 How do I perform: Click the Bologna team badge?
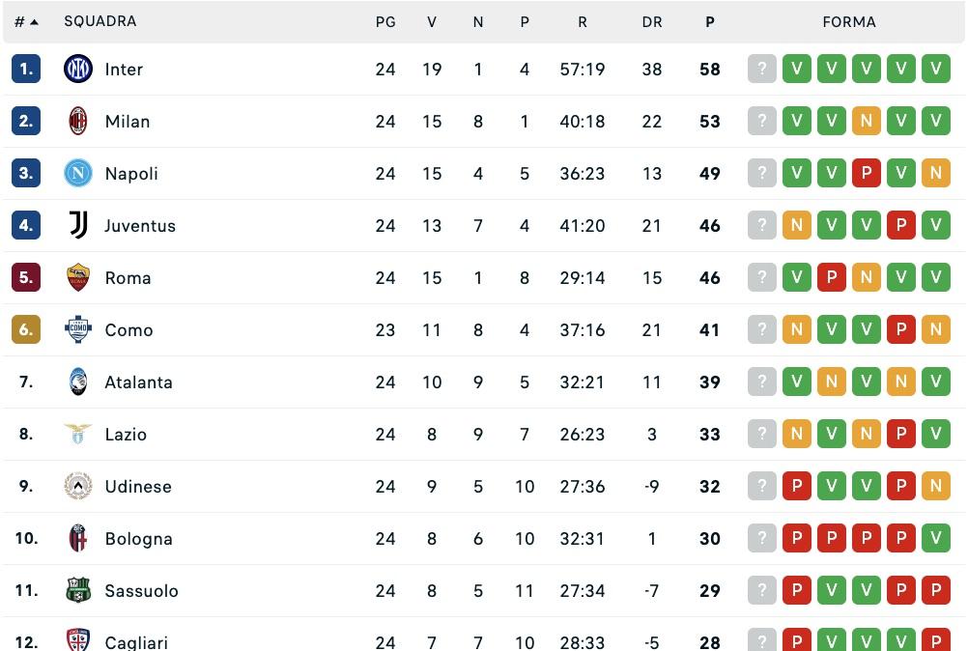[78, 538]
